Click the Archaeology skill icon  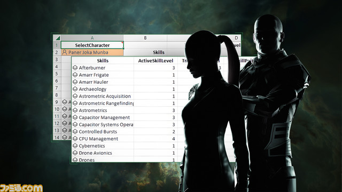(x=75, y=89)
